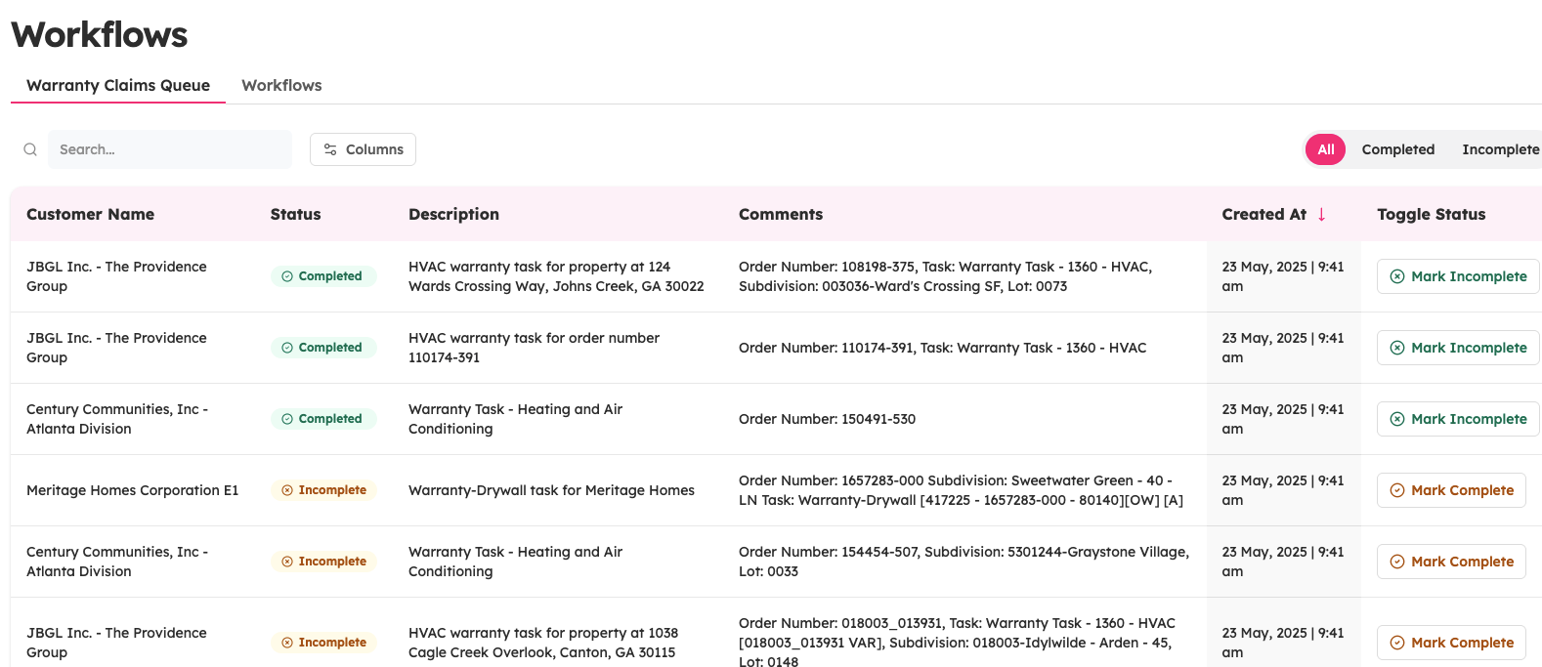The height and width of the screenshot is (667, 1542).
Task: Filter by Completed claims
Action: (x=1397, y=149)
